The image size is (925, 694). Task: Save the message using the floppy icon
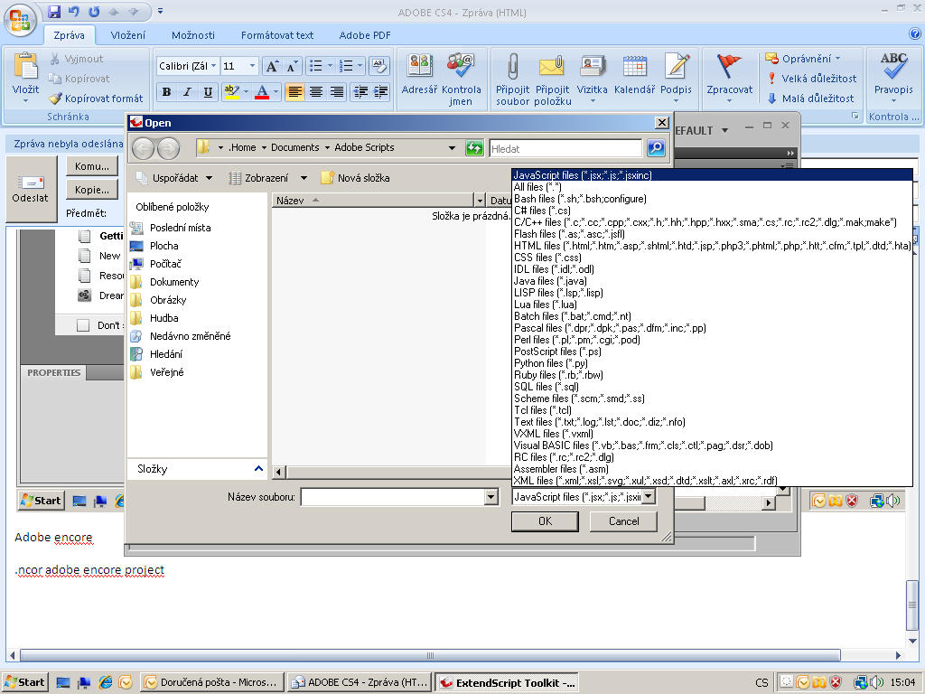tap(54, 11)
